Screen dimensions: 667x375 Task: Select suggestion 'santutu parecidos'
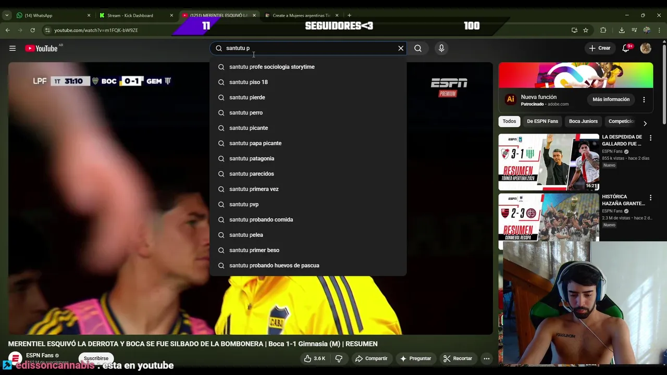pyautogui.click(x=308, y=173)
